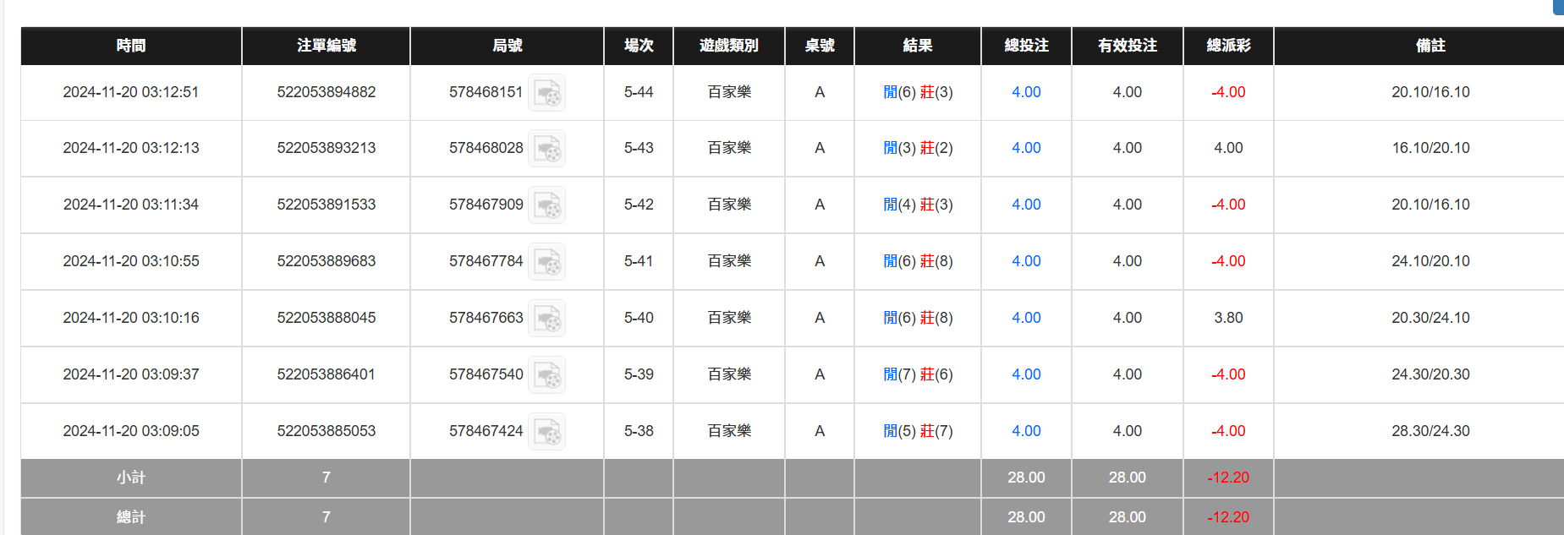Select order number 522053885053
The image size is (1564, 535).
[327, 431]
